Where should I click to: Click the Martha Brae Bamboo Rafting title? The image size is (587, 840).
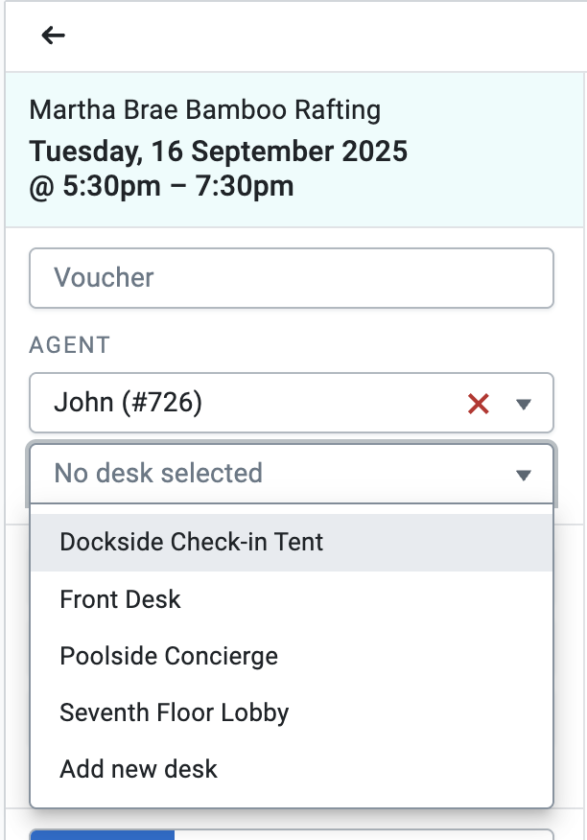pyautogui.click(x=205, y=109)
